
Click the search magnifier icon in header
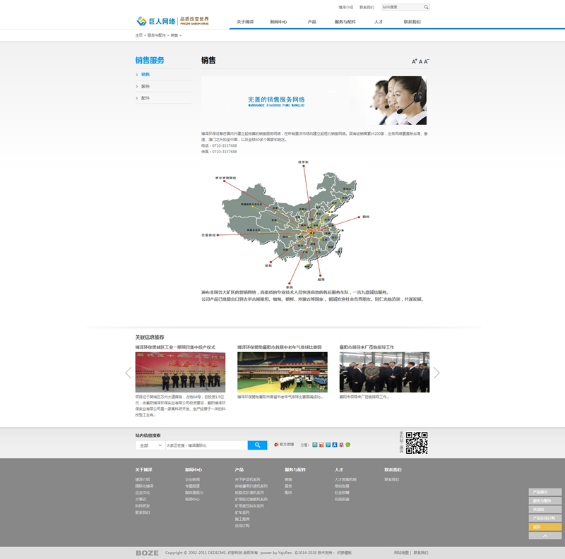click(x=426, y=7)
